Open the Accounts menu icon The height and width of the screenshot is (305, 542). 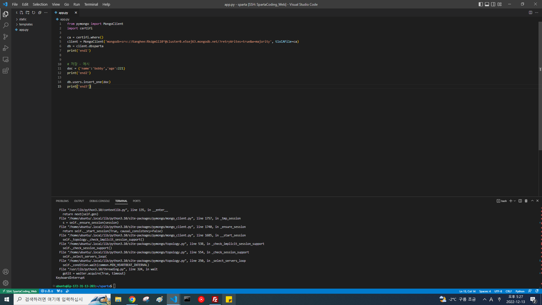[6, 272]
